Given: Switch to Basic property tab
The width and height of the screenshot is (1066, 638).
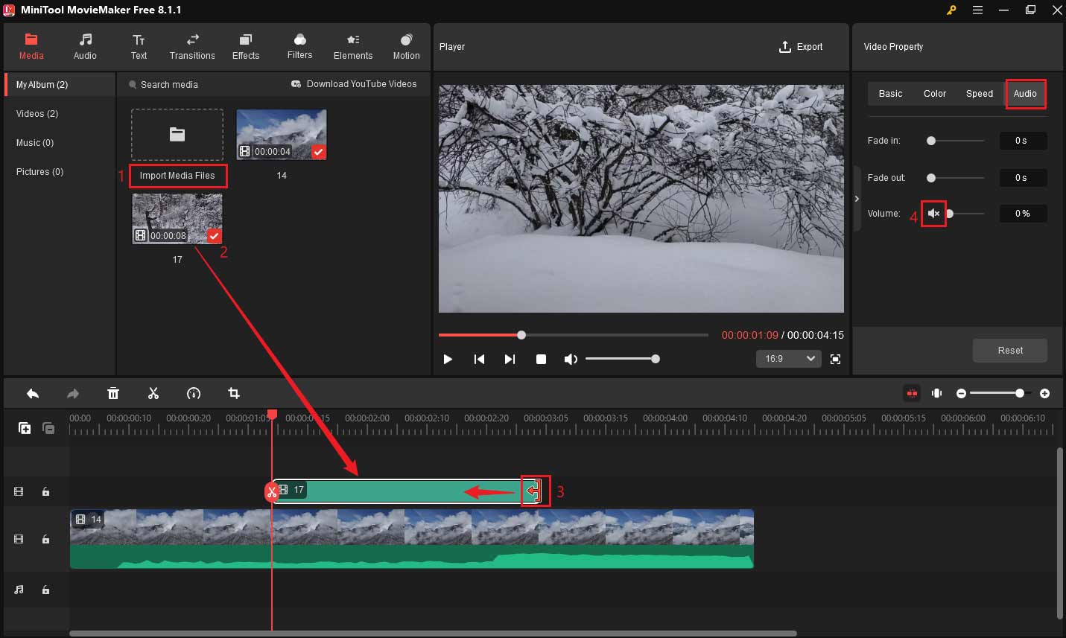Looking at the screenshot, I should point(890,94).
